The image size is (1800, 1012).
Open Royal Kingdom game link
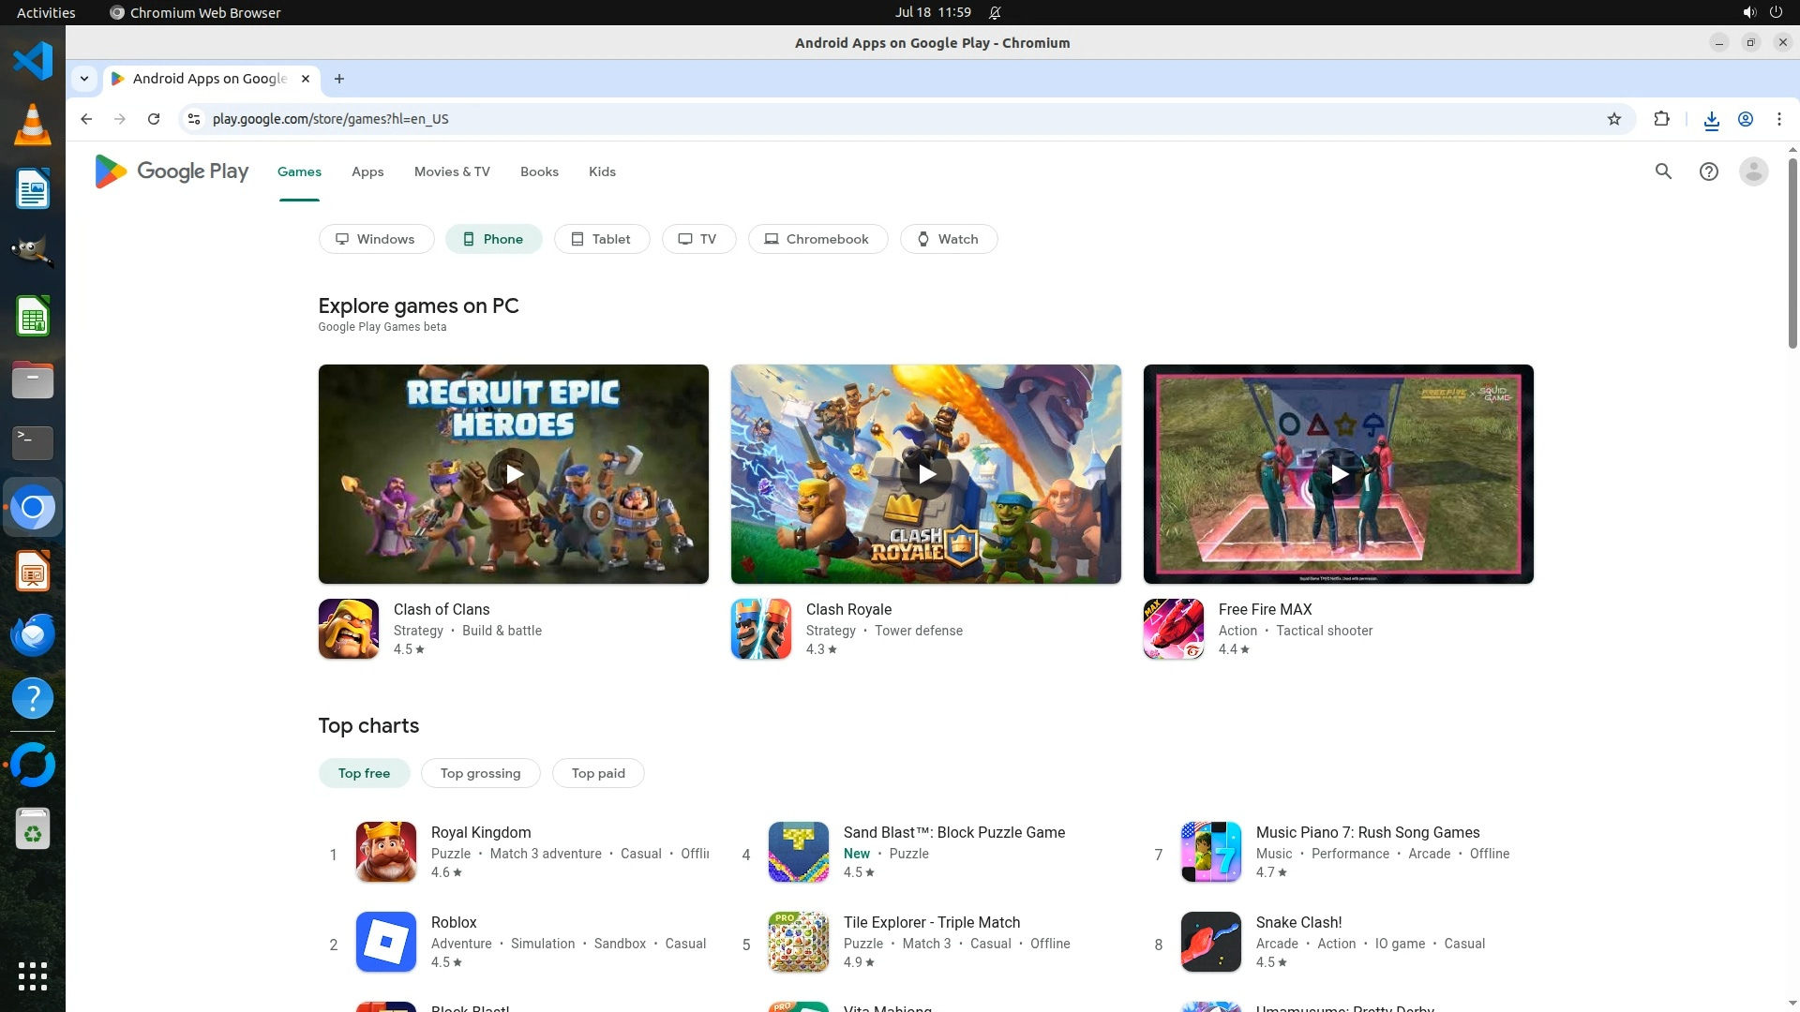(x=481, y=832)
